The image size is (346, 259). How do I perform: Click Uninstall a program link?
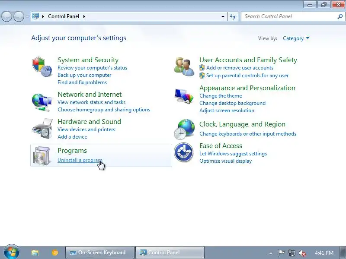click(80, 160)
